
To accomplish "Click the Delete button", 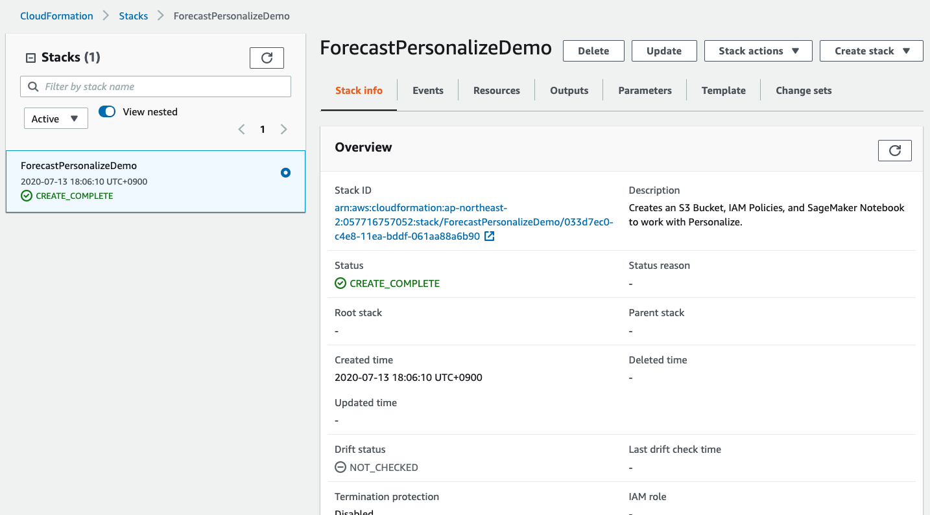I will (593, 51).
